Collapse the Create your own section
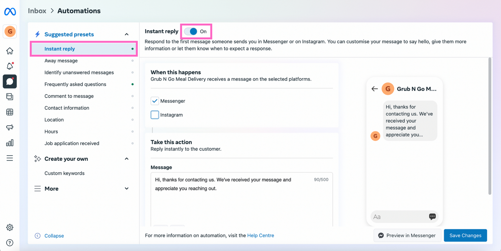501x251 pixels. (x=127, y=159)
